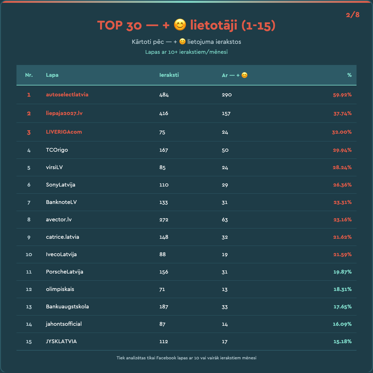Image resolution: width=373 pixels, height=373 pixels.
Task: Click the TCOrigo row name
Action: coord(57,150)
